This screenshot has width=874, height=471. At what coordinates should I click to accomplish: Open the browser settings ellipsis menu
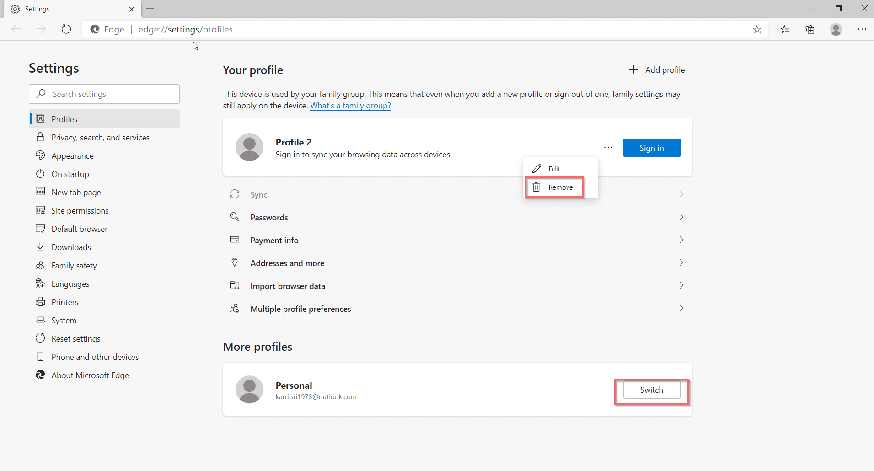tap(863, 29)
